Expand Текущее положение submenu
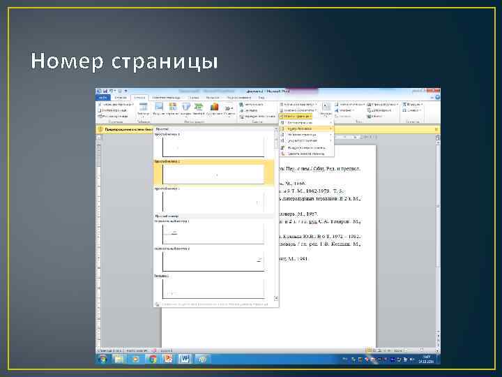This screenshot has height=377, width=502. click(x=306, y=141)
